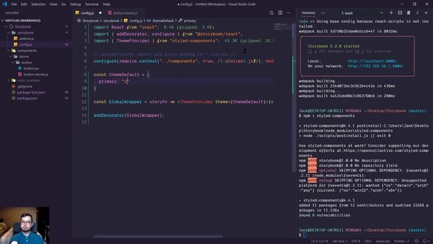Collapse the components folder chevron
The height and width of the screenshot is (244, 433).
click(x=8, y=51)
